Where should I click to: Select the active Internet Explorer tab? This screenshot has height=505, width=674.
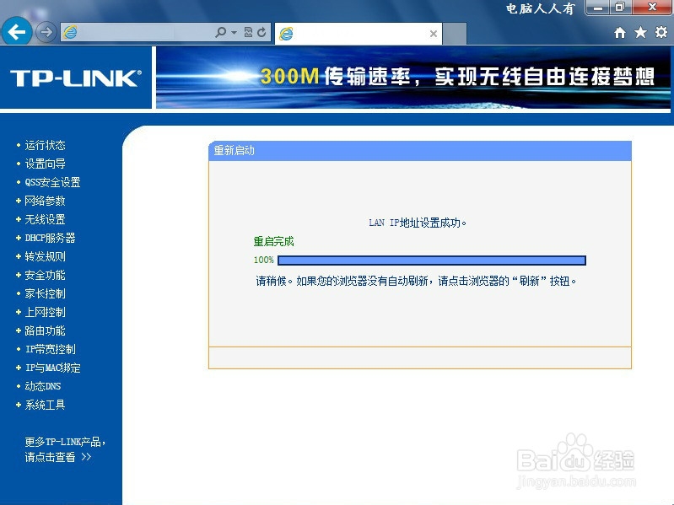click(x=358, y=34)
